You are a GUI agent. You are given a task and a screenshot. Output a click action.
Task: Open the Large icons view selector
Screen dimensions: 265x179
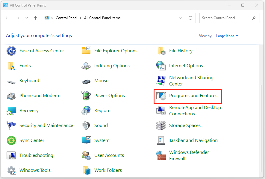point(227,36)
